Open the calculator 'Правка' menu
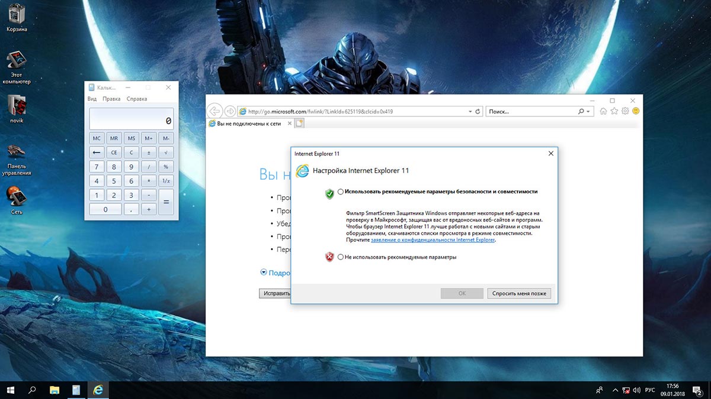Image resolution: width=711 pixels, height=399 pixels. (111, 99)
